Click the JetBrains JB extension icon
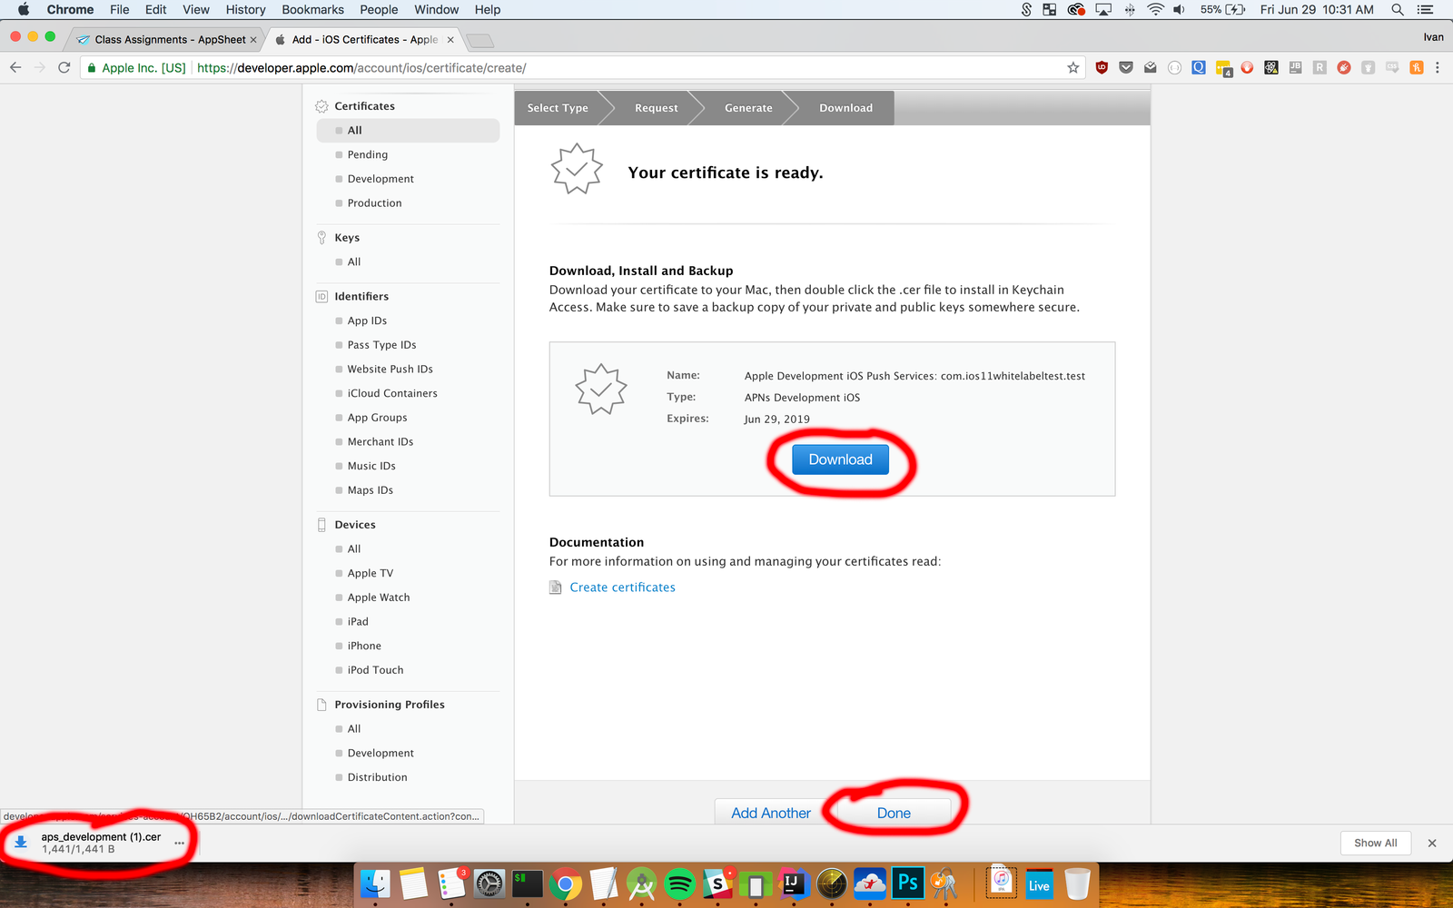Image resolution: width=1453 pixels, height=908 pixels. coord(1295,67)
